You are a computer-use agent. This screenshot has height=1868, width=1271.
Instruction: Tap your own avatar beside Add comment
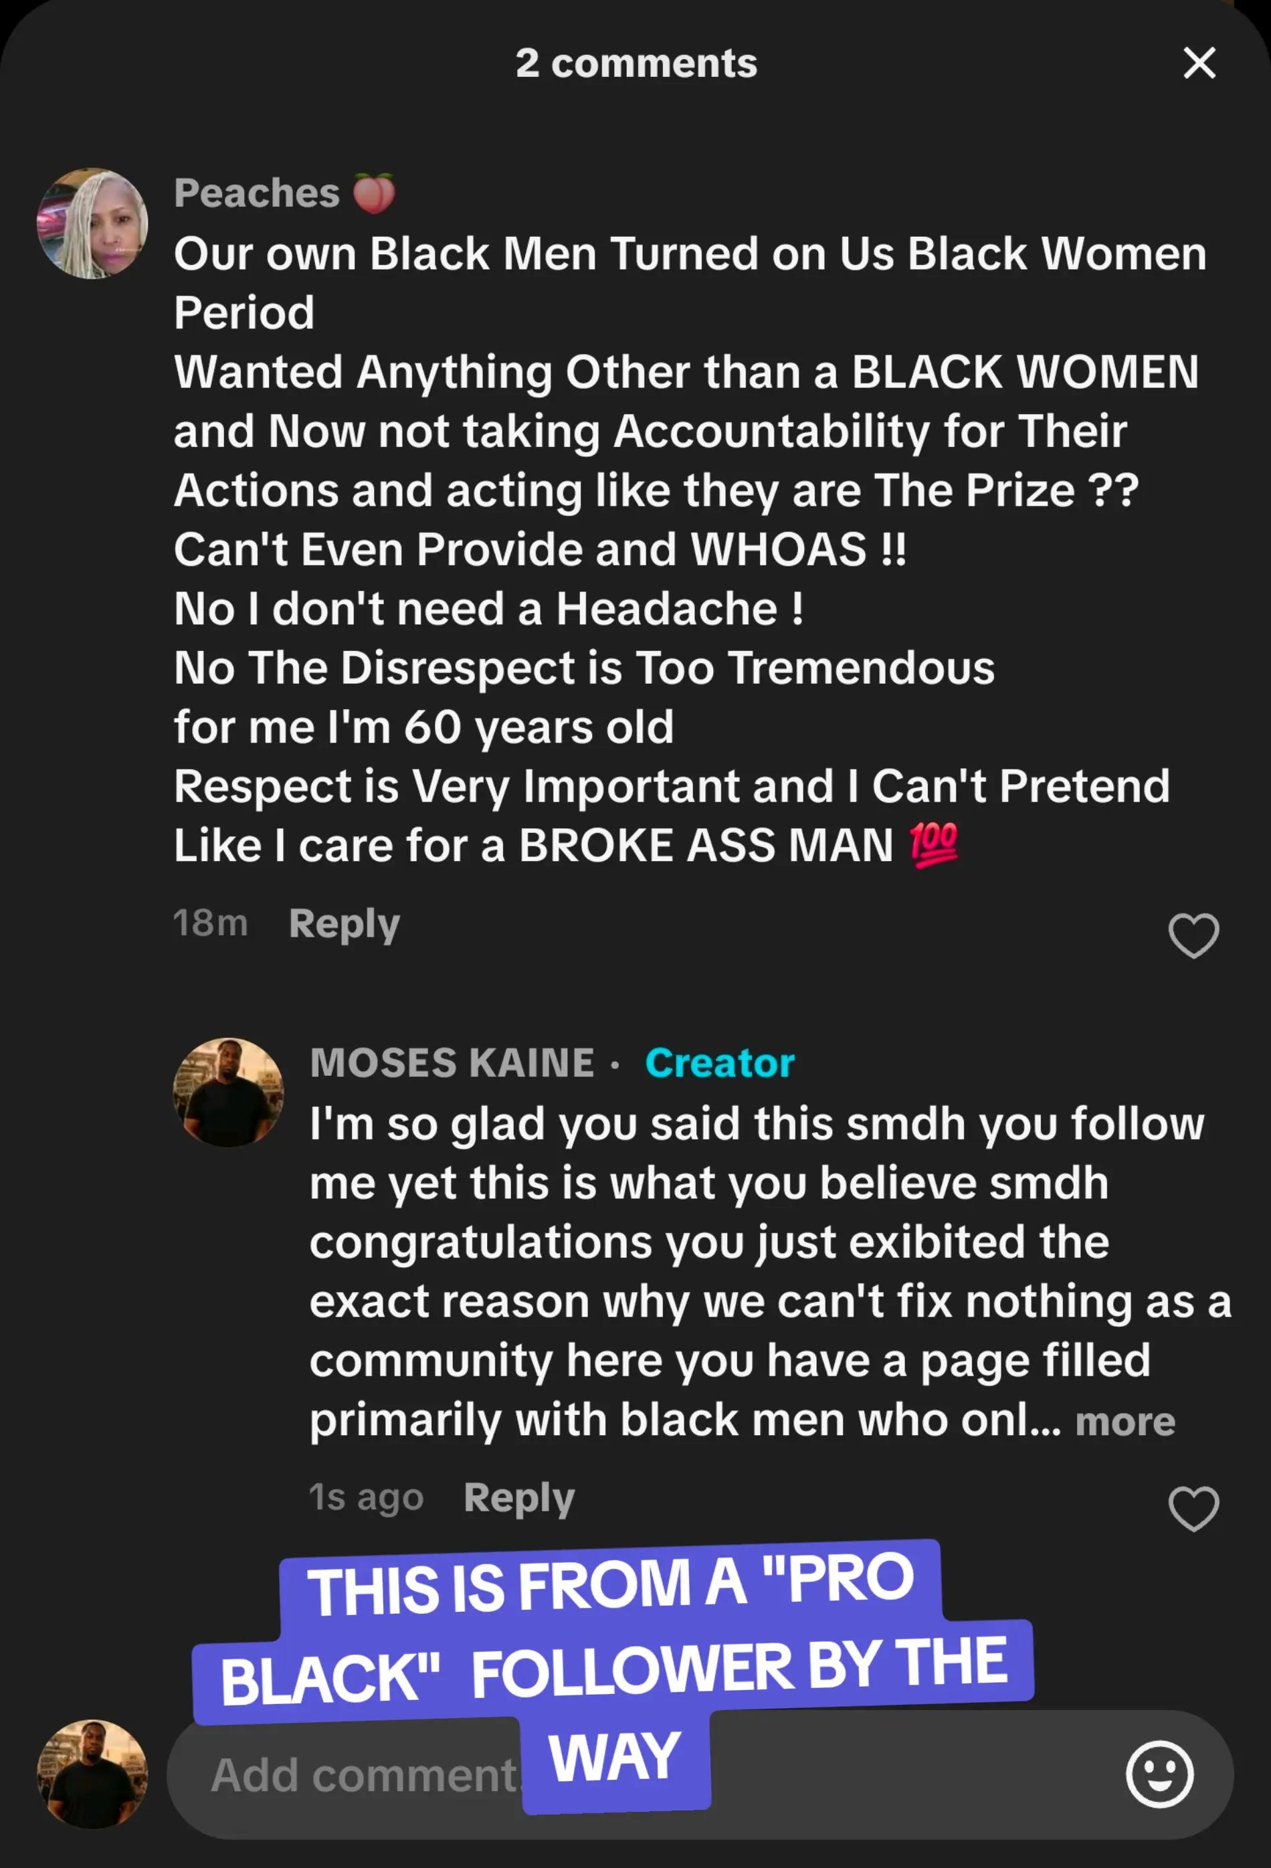click(92, 1774)
